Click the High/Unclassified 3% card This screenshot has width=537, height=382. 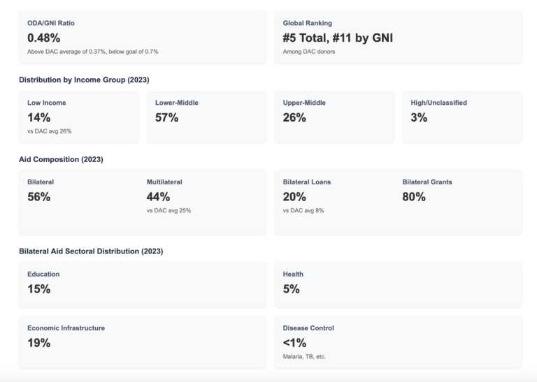[461, 116]
